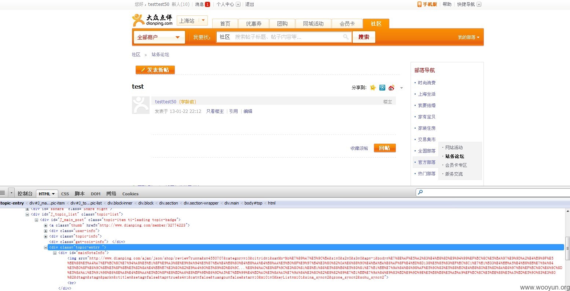Collapse the mainNoteInfo div node
The image size is (570, 291).
(x=55, y=253)
